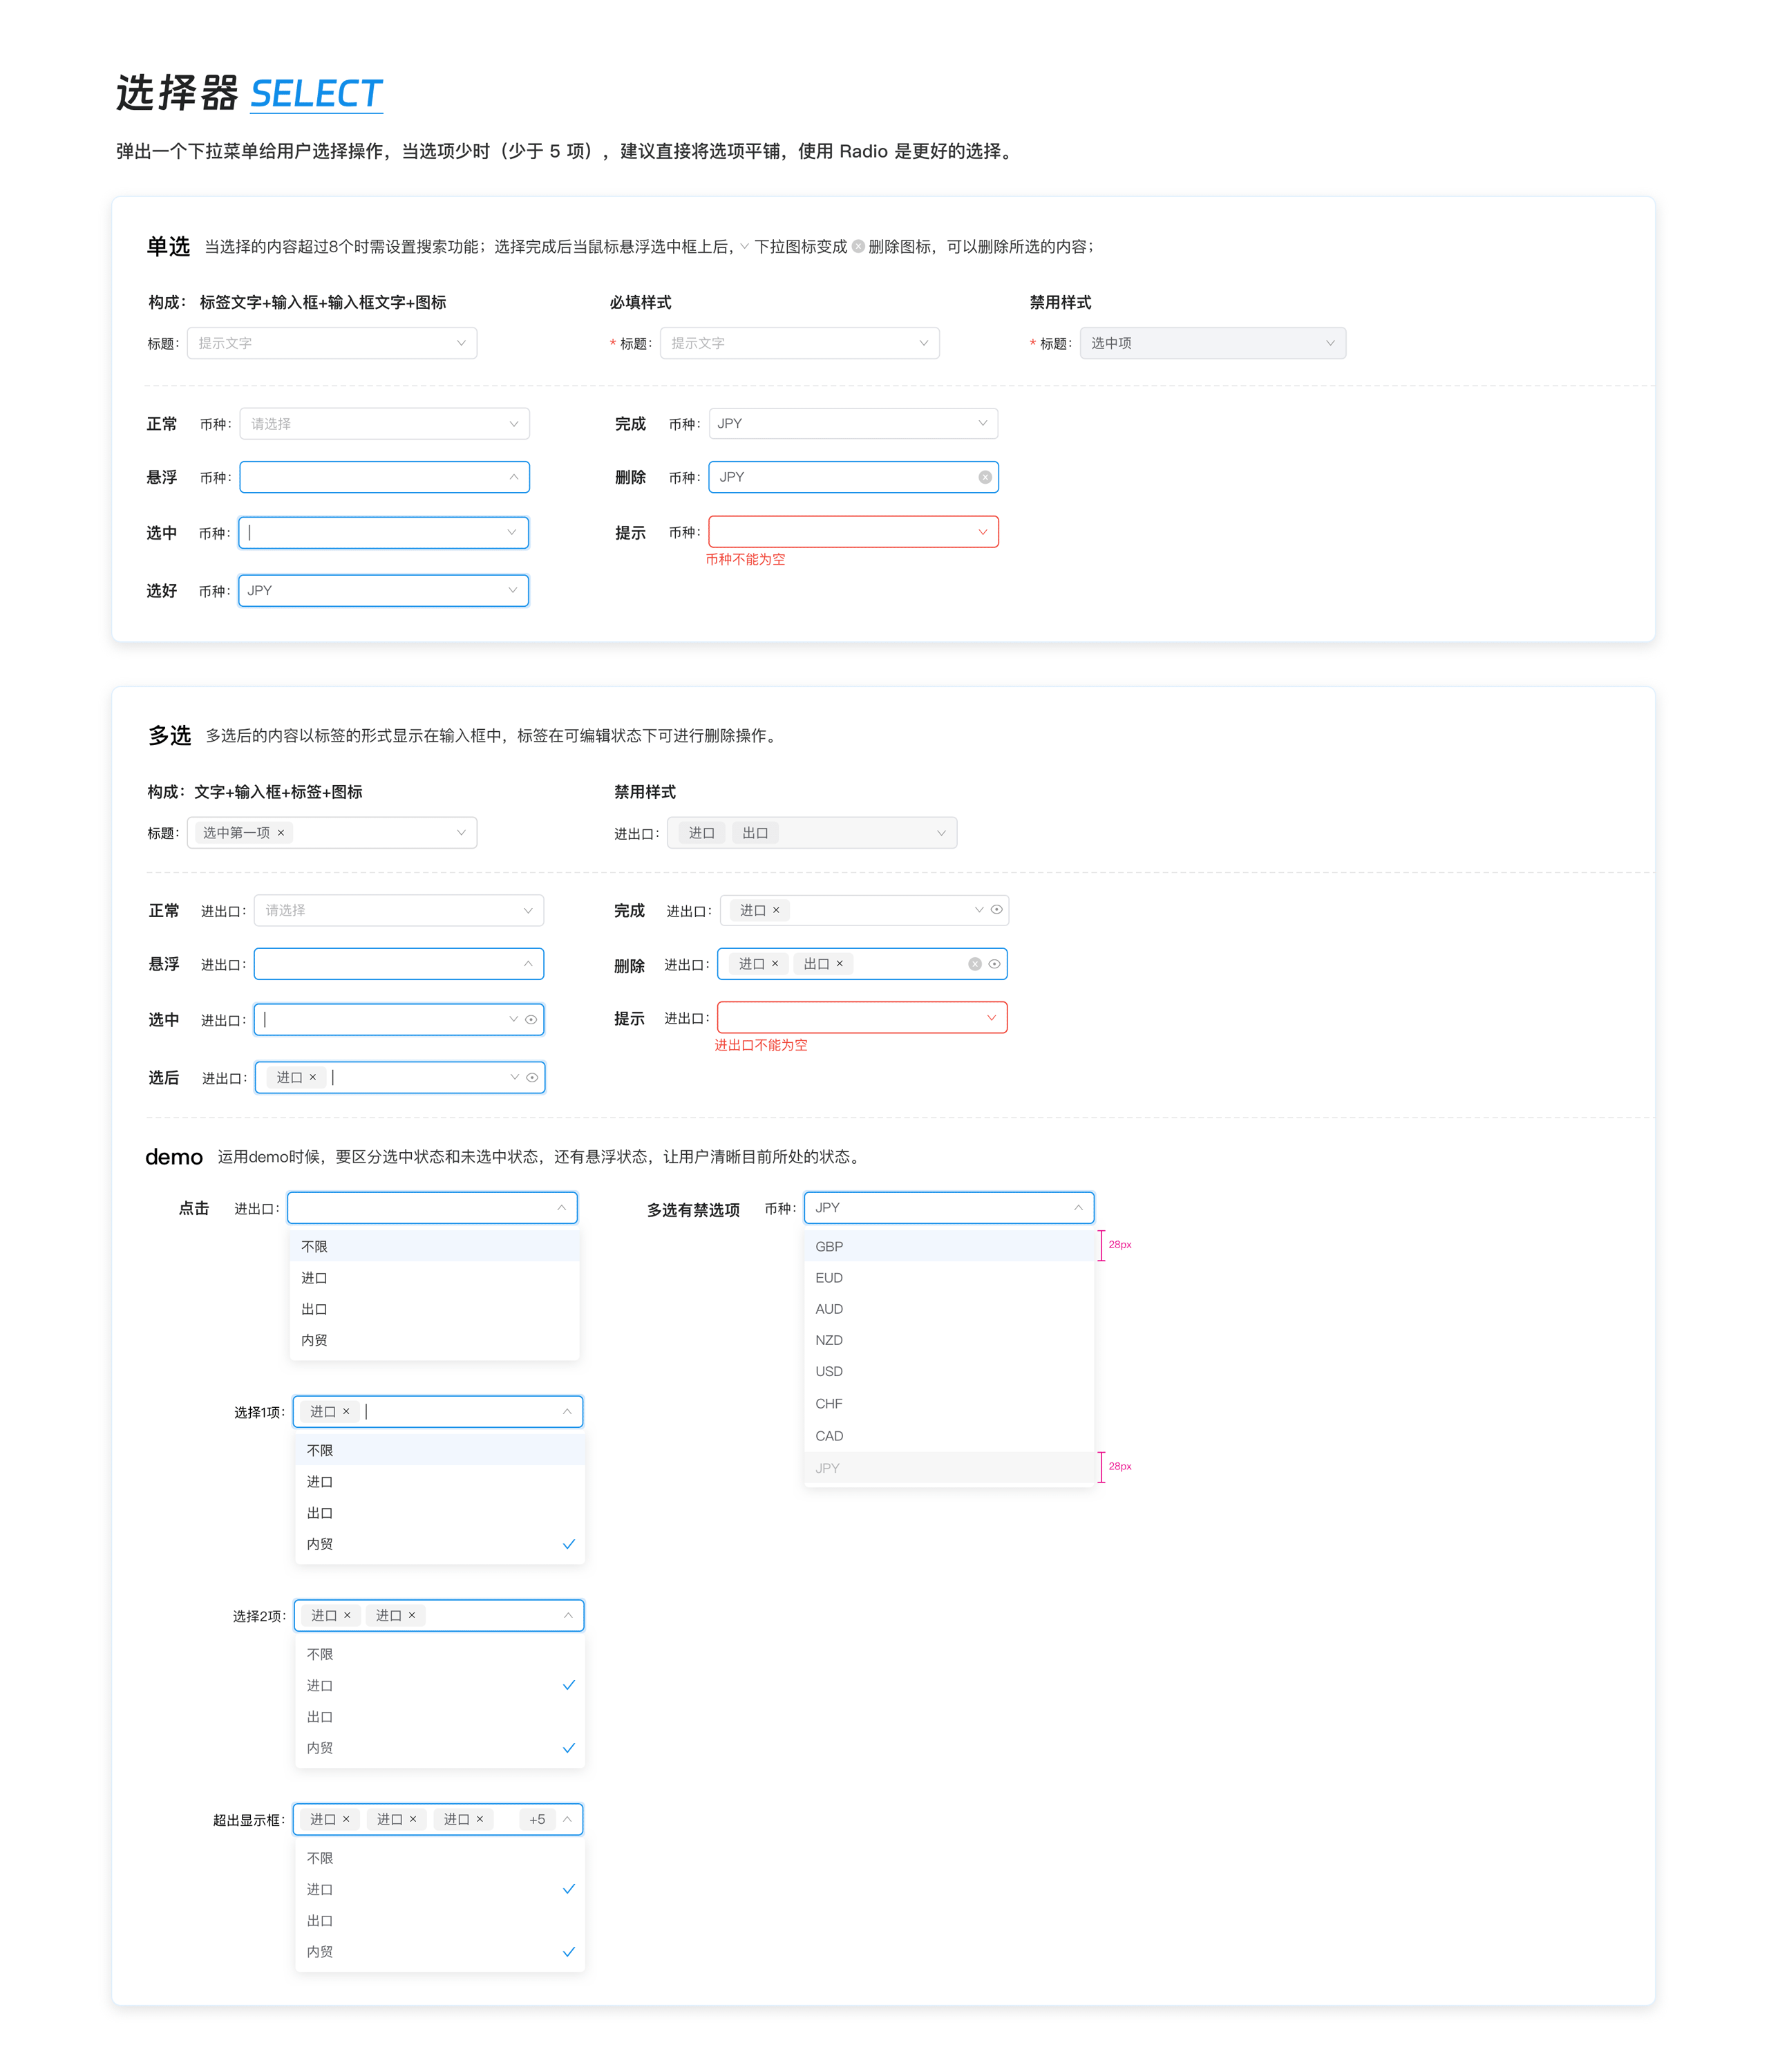Click clear-all icon in 删除 进出口 field

(974, 964)
